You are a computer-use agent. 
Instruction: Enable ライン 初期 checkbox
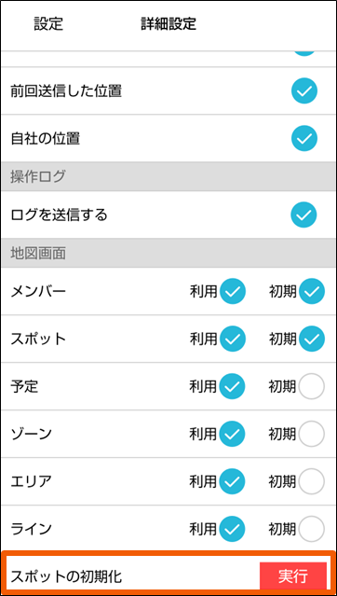[x=312, y=529]
